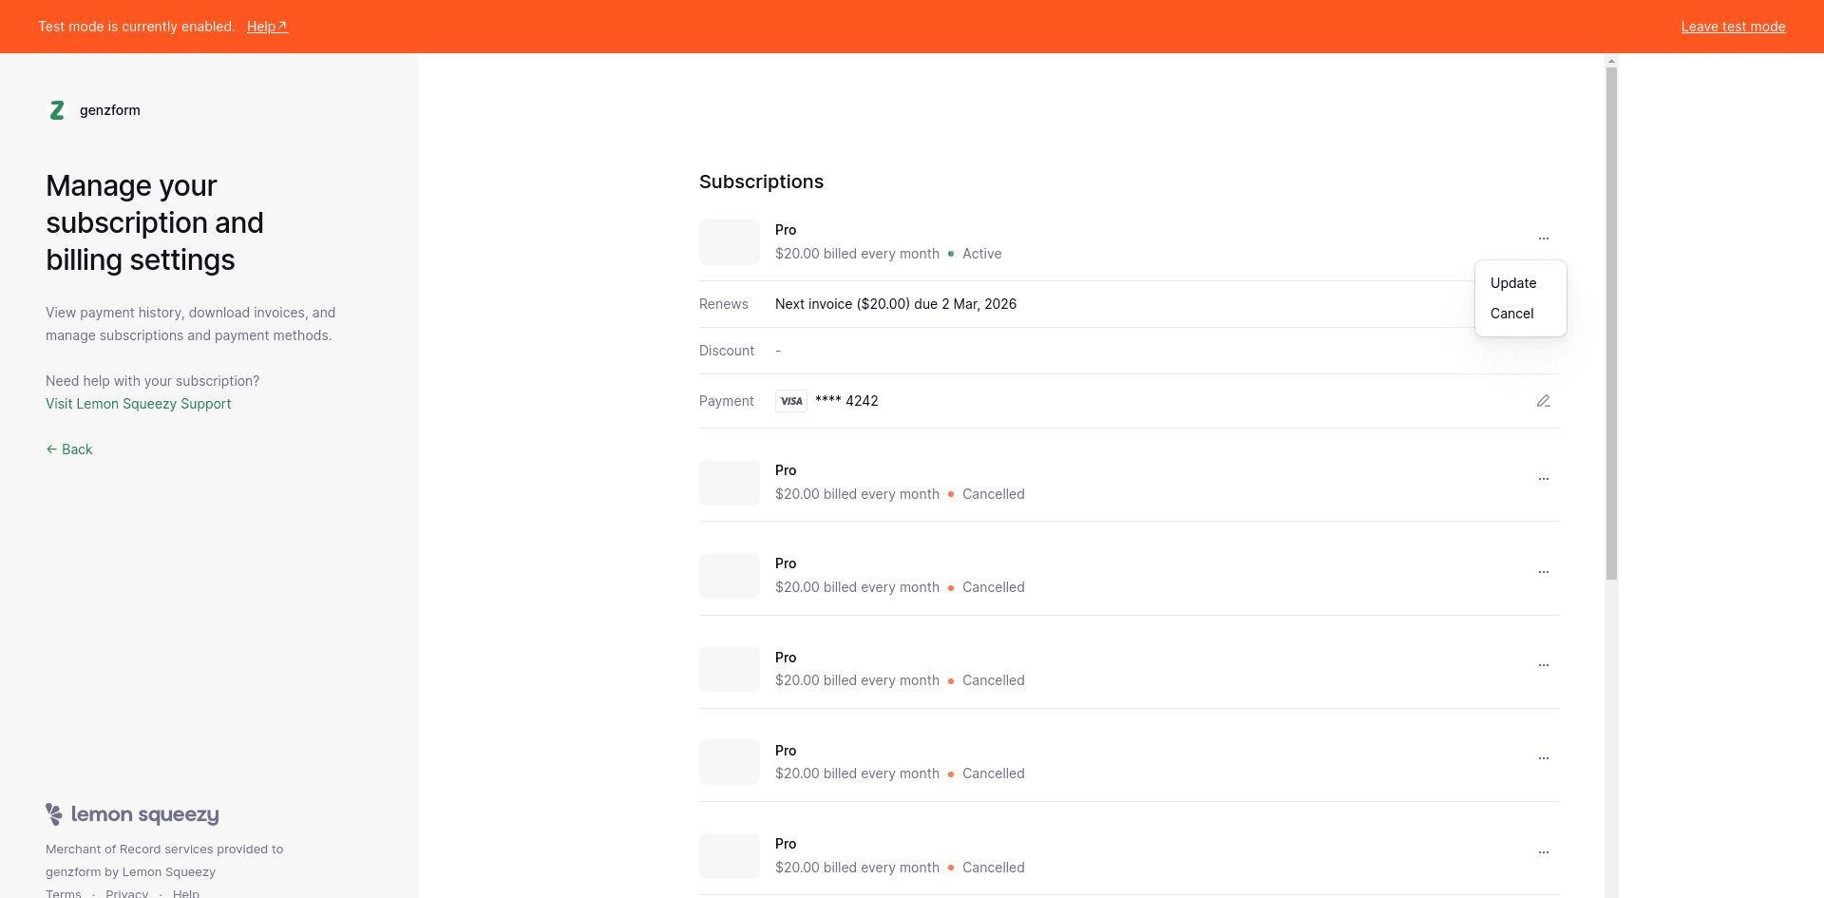Click the Lemon Squeezy leaf logo

(x=54, y=814)
